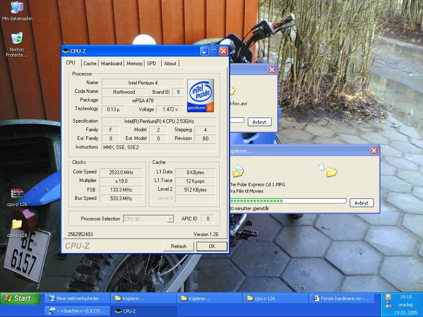The height and width of the screenshot is (317, 423).
Task: Click Avbryt in the Polar Express copy dialog
Action: (361, 203)
